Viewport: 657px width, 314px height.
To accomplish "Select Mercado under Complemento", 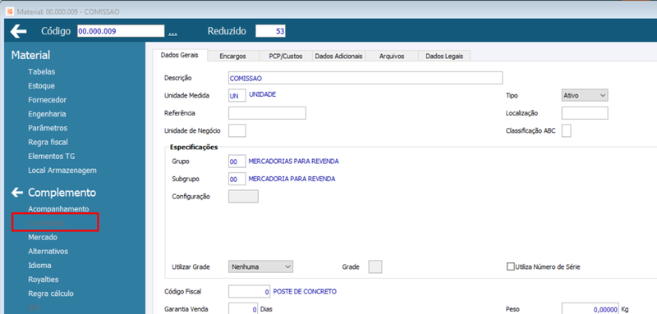I will (x=43, y=237).
